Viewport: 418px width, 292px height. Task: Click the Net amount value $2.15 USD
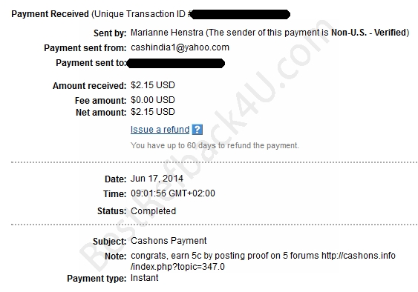[x=153, y=112]
